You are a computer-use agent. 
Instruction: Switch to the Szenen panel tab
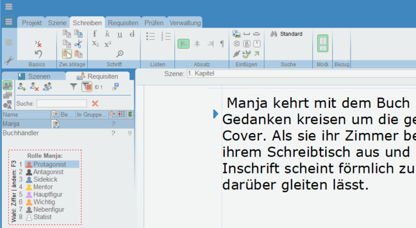[34, 76]
